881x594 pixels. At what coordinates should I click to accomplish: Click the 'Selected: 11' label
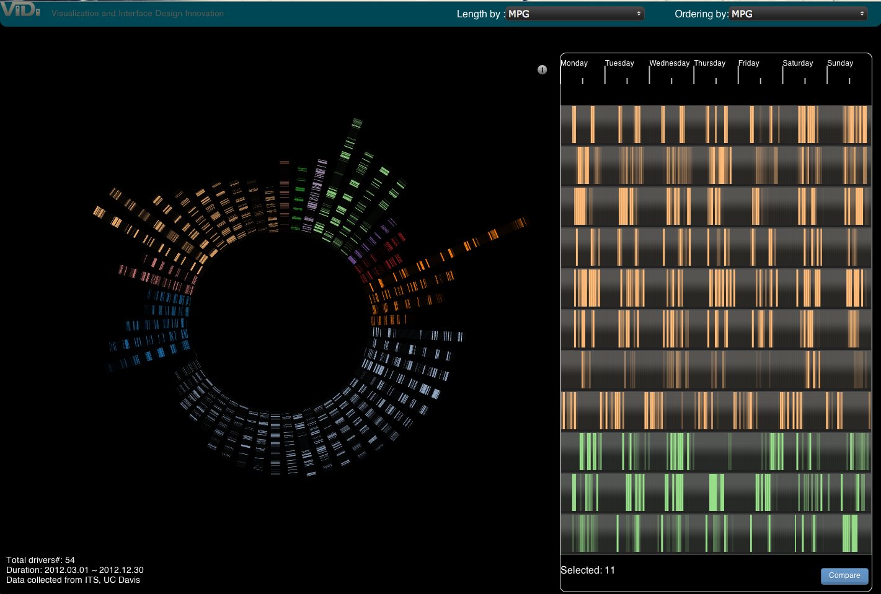(x=588, y=570)
